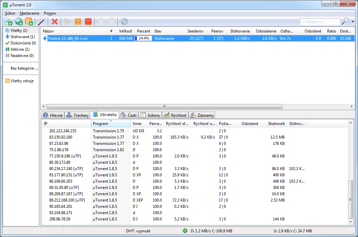Click the peers list scroll-down arrow

tap(350, 222)
